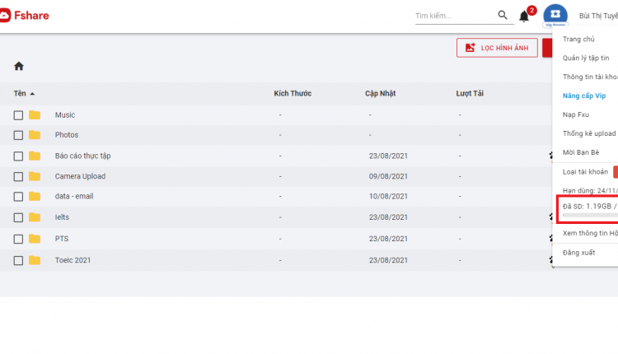Select the Toeic 2021 checkbox
Viewport: 618px width, 354px height.
click(18, 261)
